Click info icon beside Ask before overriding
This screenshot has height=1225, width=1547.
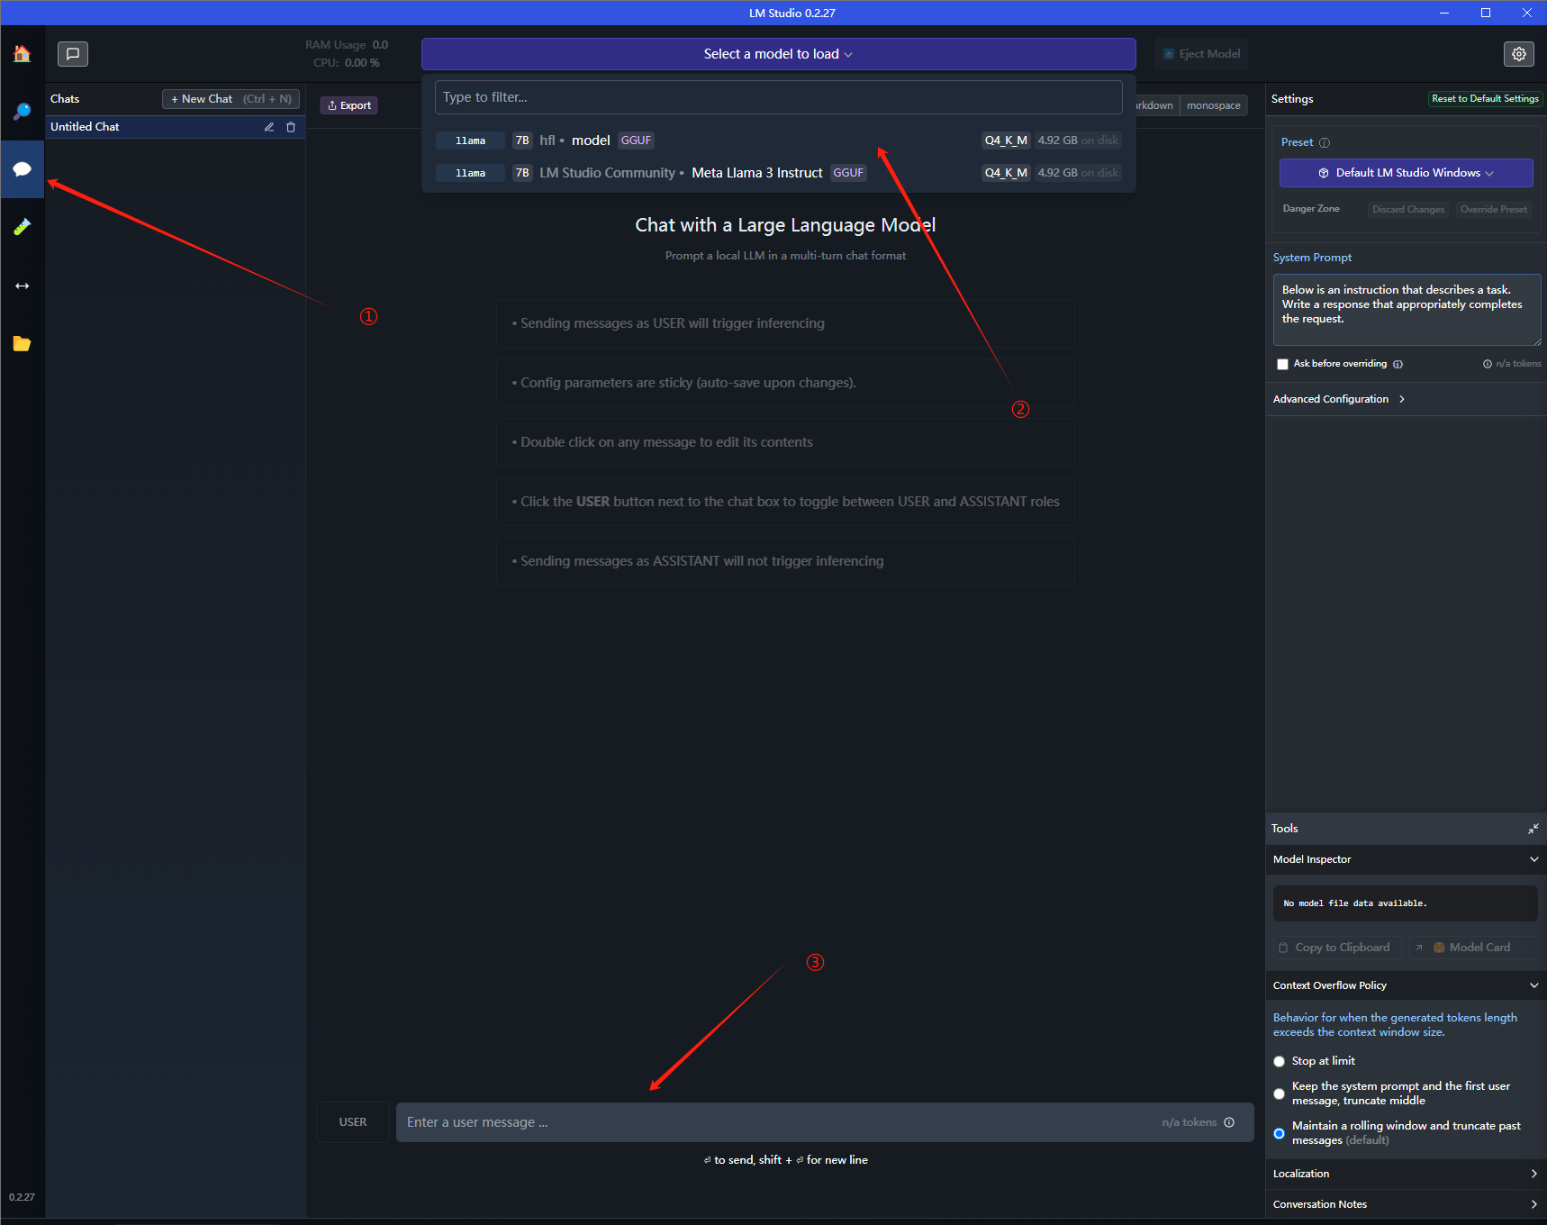[1398, 364]
